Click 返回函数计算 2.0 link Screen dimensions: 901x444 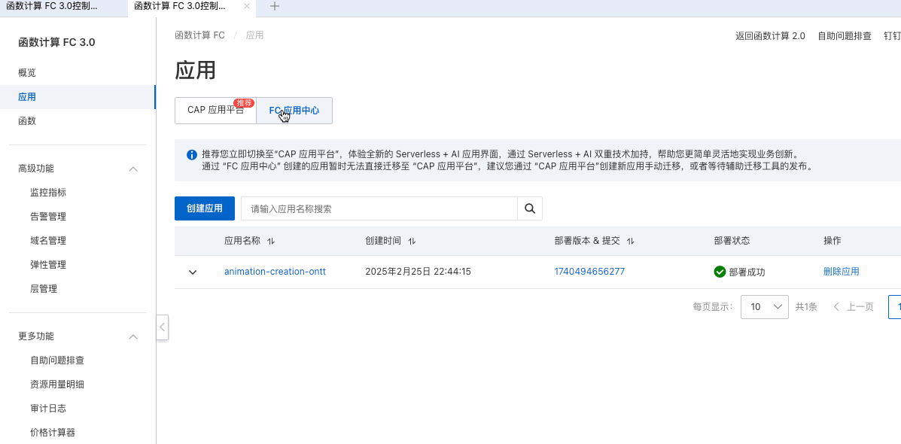pyautogui.click(x=770, y=35)
